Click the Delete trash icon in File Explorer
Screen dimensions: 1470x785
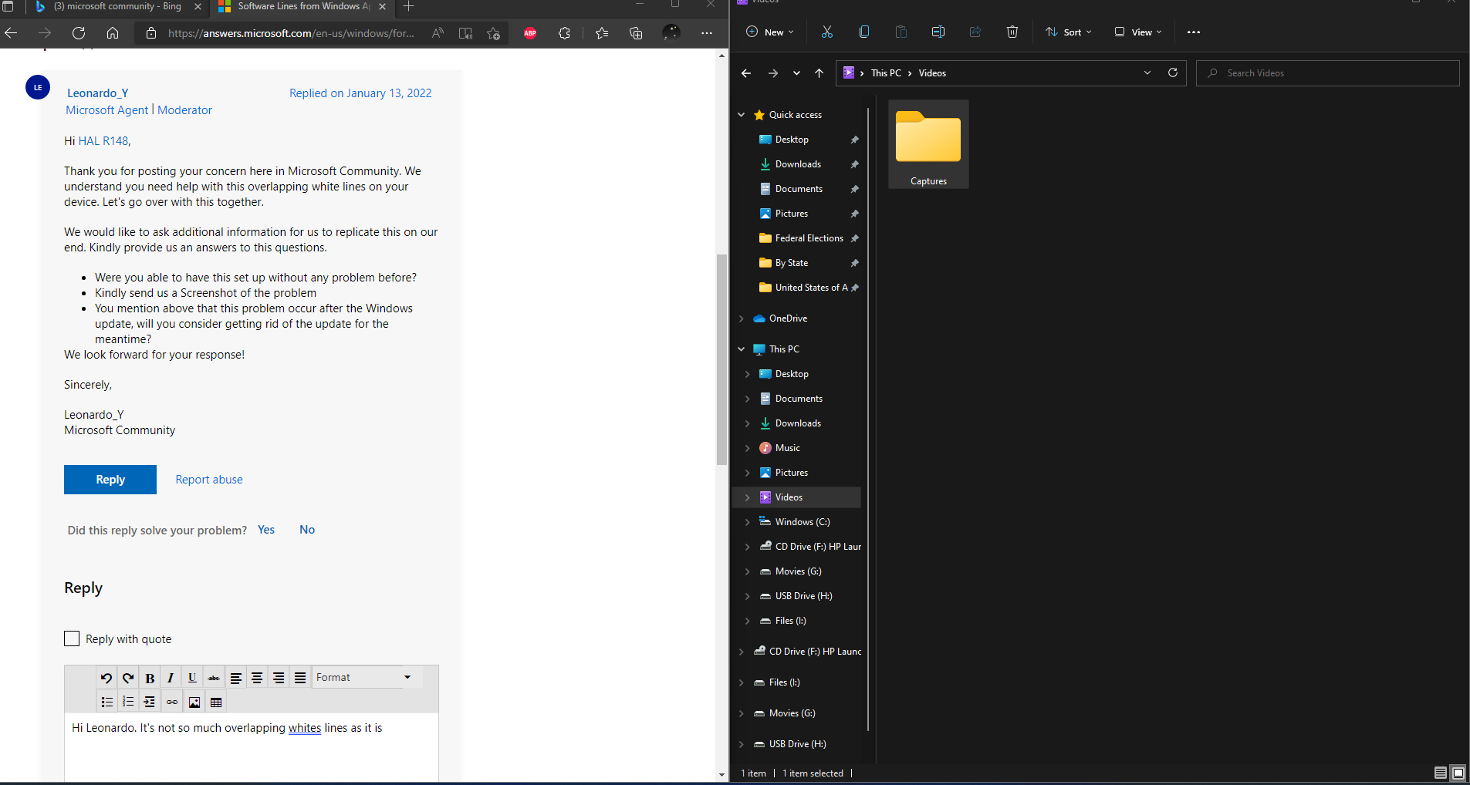coord(1012,32)
